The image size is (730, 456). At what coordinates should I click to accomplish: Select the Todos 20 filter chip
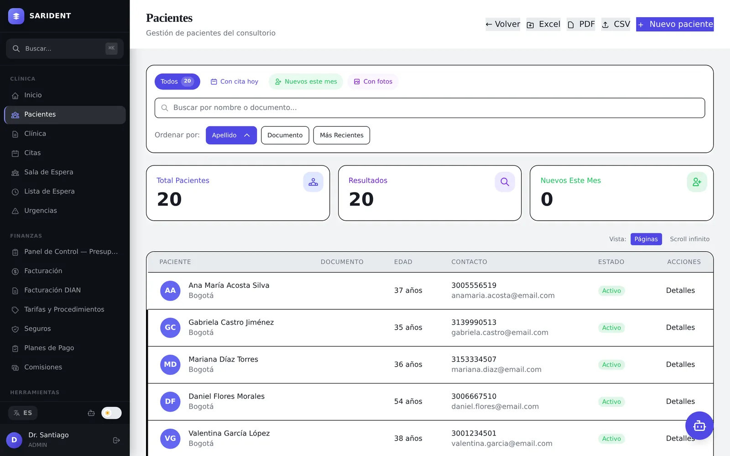point(177,82)
